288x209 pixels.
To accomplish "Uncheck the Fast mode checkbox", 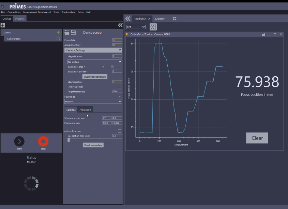I will [x=120, y=97].
